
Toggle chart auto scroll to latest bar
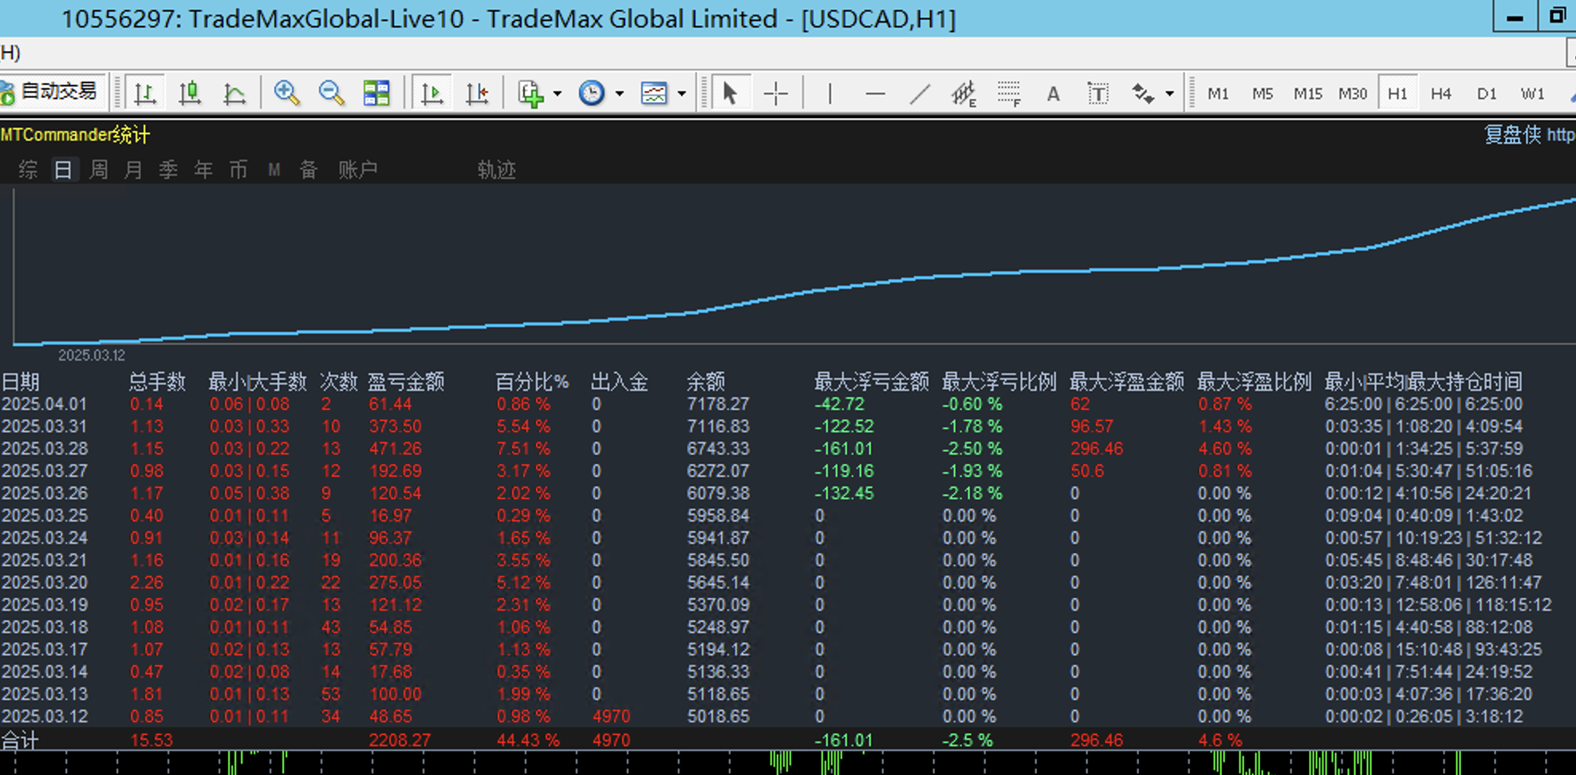(432, 93)
